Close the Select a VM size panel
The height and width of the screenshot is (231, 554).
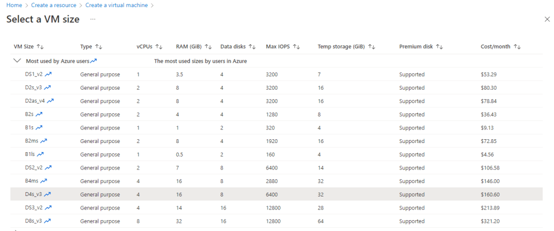coord(546,19)
